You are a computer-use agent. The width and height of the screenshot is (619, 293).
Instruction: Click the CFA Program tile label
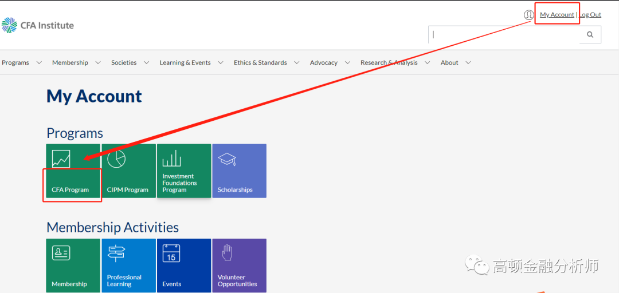(70, 189)
